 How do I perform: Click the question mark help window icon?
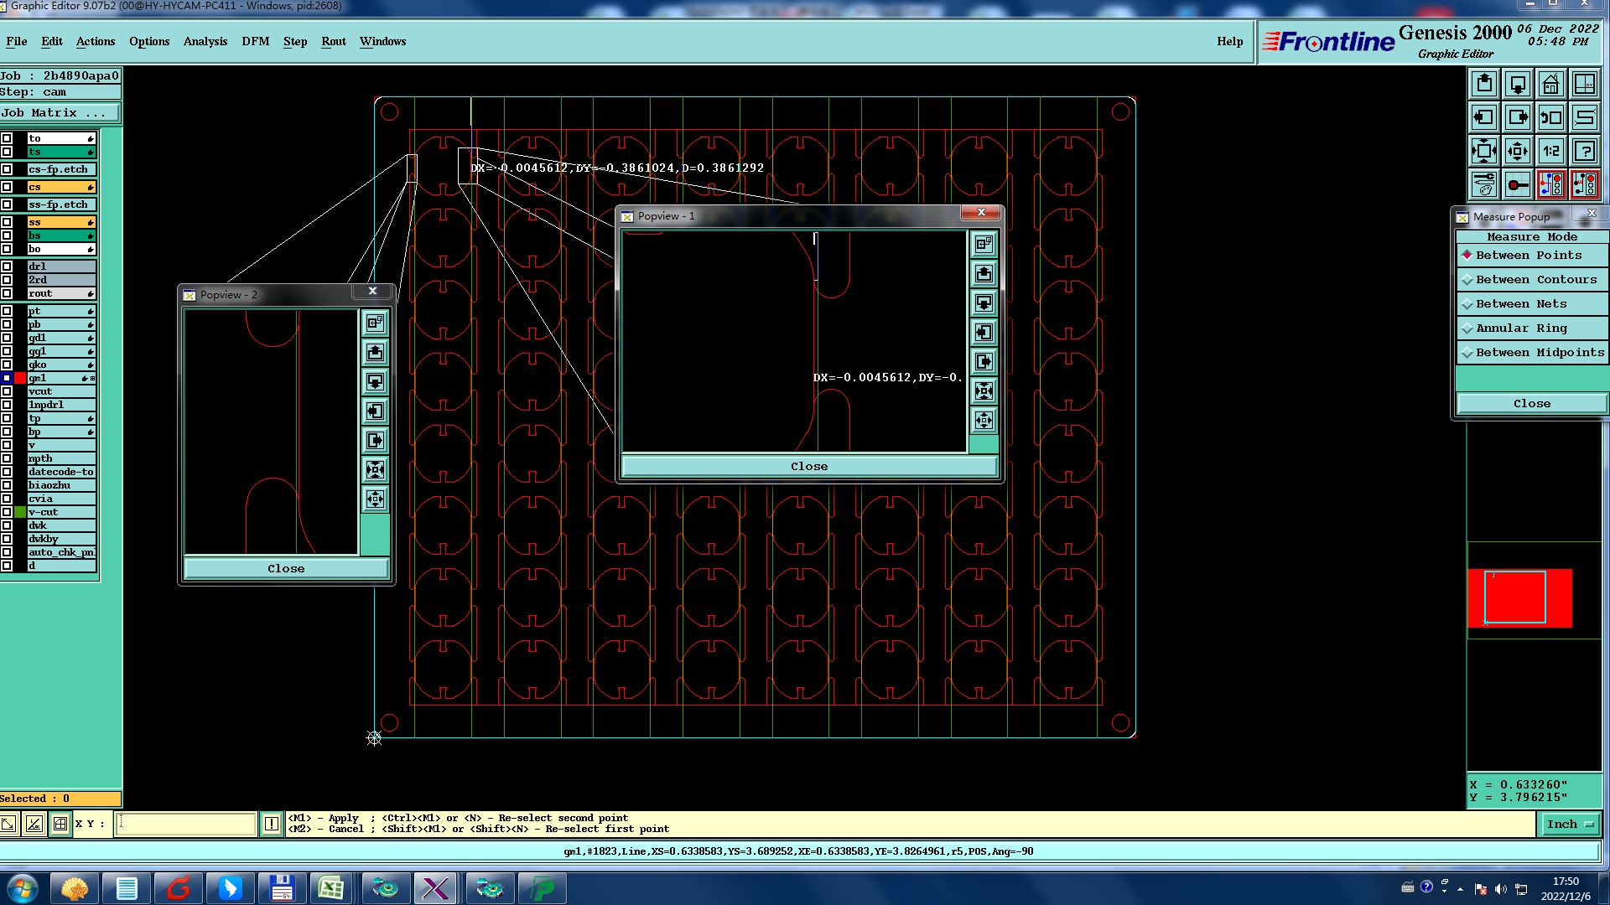tap(1584, 152)
